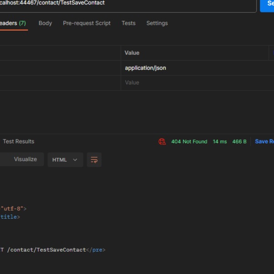
Task: Select the Tests tab
Action: point(128,23)
